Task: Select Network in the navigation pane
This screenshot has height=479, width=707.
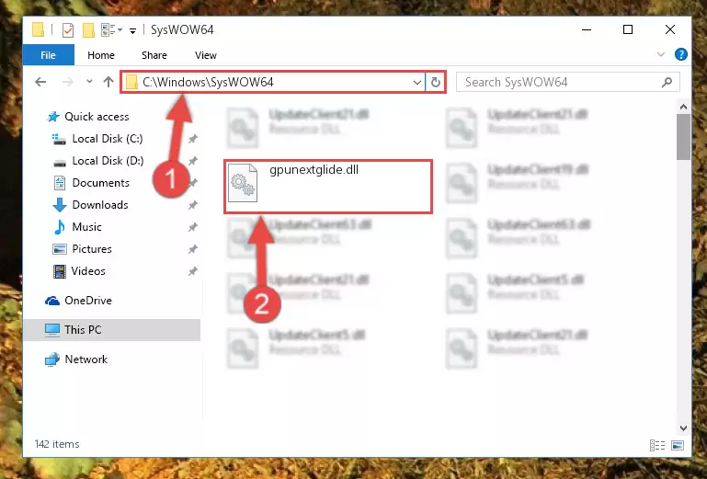Action: pyautogui.click(x=86, y=359)
